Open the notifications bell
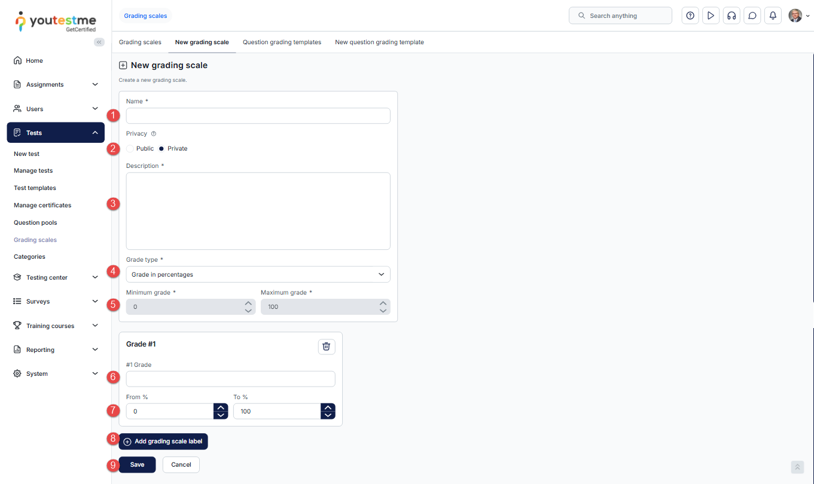The image size is (814, 484). pyautogui.click(x=773, y=16)
